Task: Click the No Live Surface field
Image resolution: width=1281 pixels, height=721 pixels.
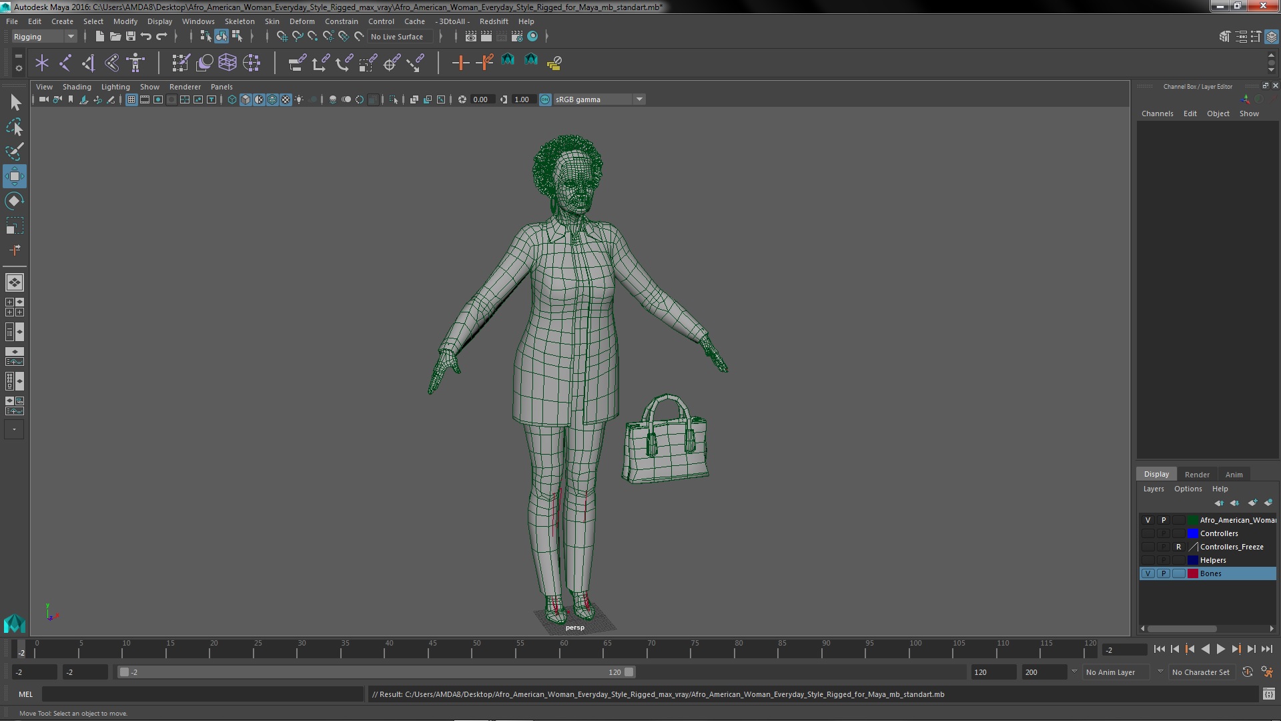Action: (400, 37)
